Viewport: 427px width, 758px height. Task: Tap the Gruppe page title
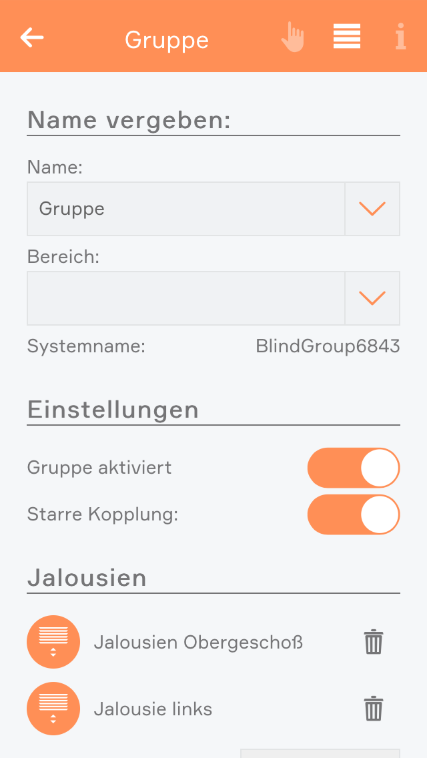pyautogui.click(x=167, y=40)
